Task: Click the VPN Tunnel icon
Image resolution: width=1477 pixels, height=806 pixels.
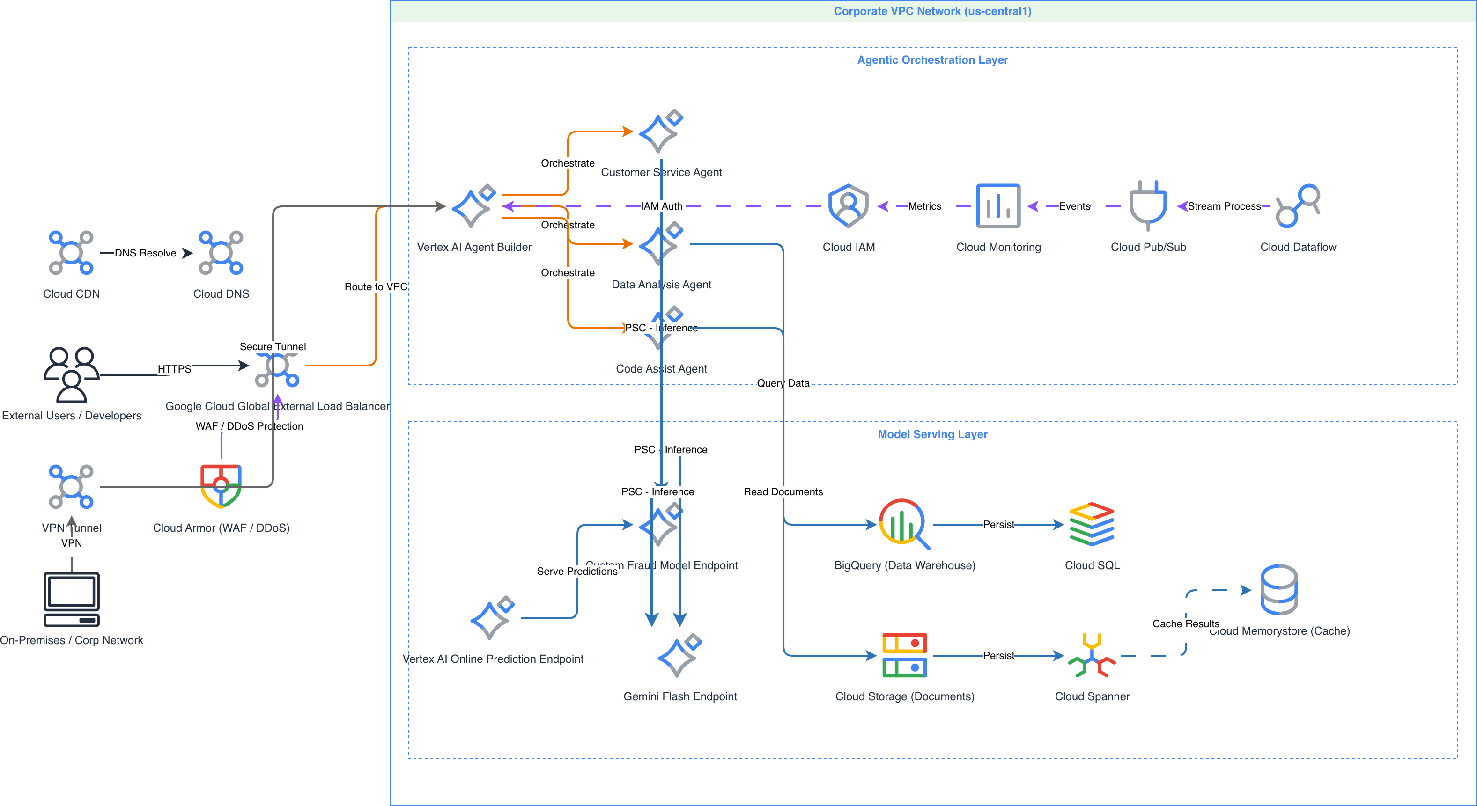Action: [x=71, y=487]
